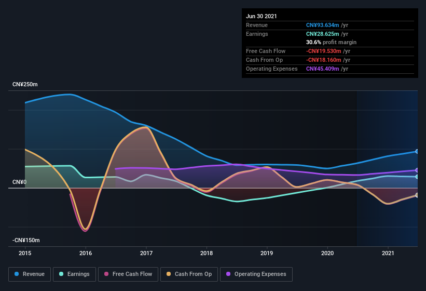Click the Operating Expenses endpoint marker
The height and width of the screenshot is (291, 426).
[417, 170]
